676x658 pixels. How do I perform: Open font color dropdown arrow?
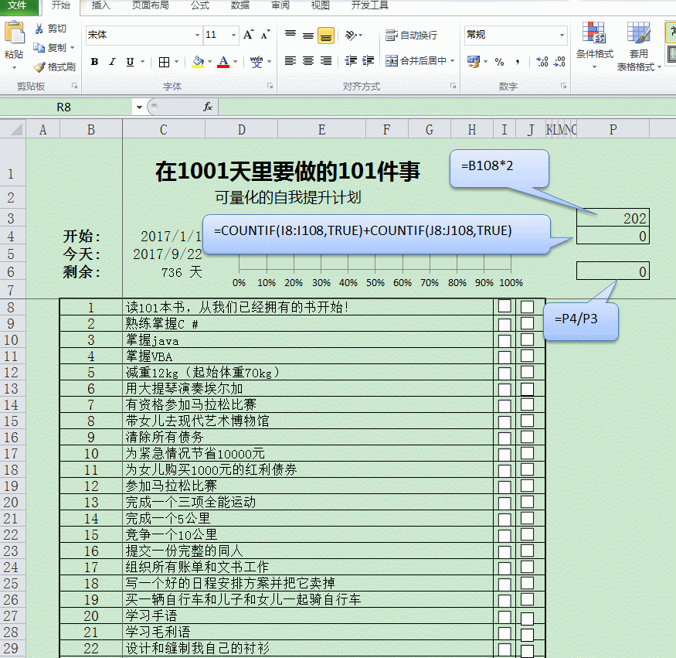(236, 62)
